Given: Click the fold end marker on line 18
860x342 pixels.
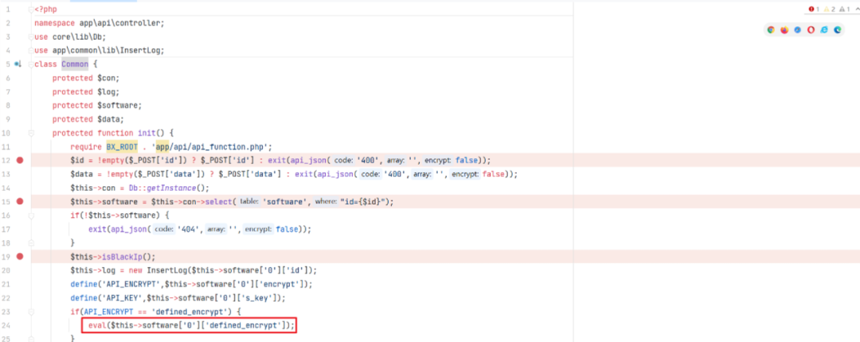Looking at the screenshot, I should tap(31, 243).
